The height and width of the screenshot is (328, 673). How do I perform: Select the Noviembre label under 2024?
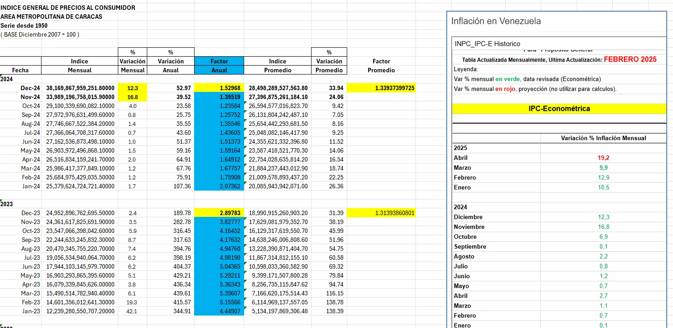pyautogui.click(x=469, y=227)
